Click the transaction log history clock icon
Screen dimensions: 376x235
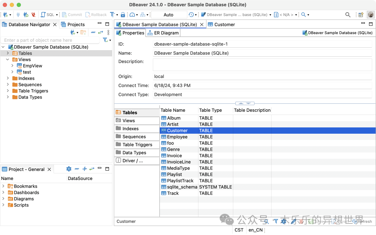pyautogui.click(x=191, y=15)
